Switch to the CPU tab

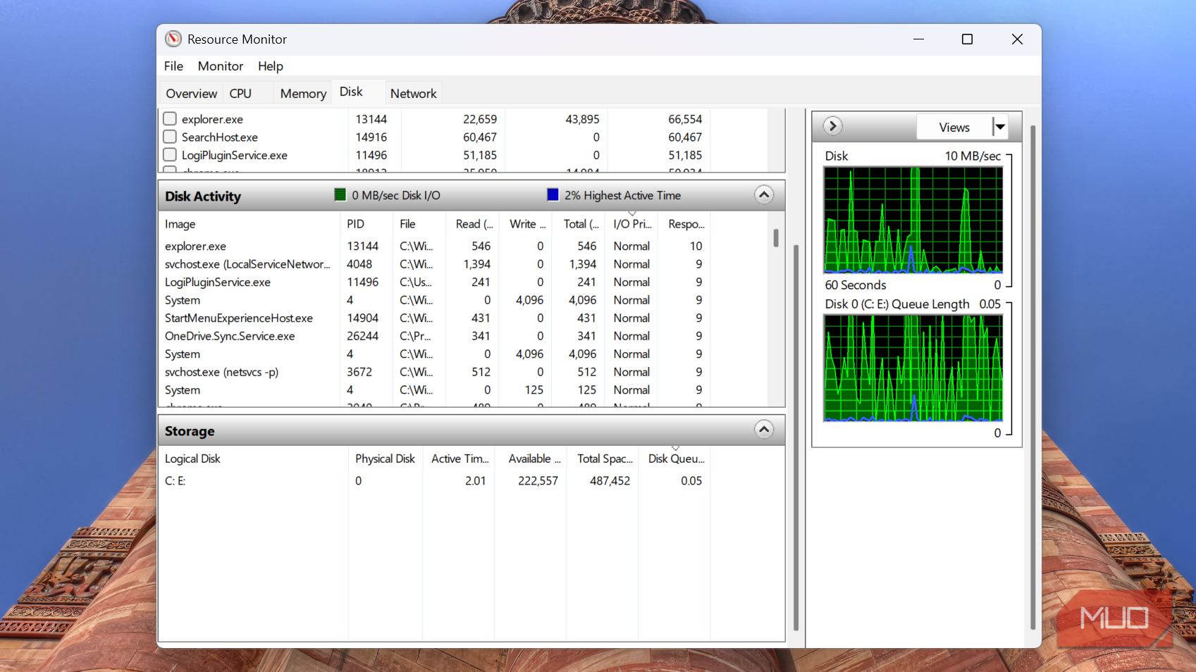click(240, 93)
